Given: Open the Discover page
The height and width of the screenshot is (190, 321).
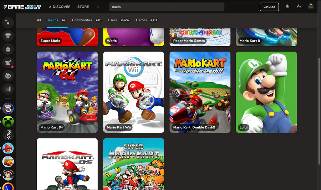Looking at the screenshot, I should click(x=60, y=7).
